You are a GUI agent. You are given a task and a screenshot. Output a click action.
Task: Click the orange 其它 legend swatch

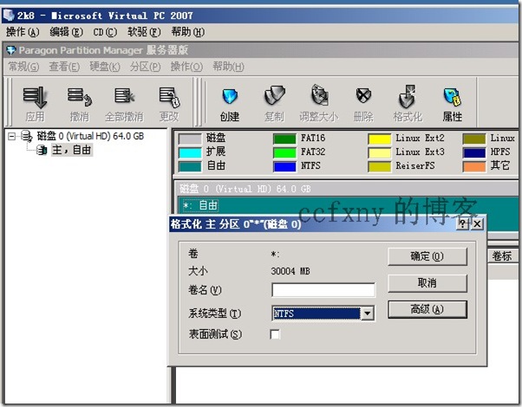pos(474,166)
